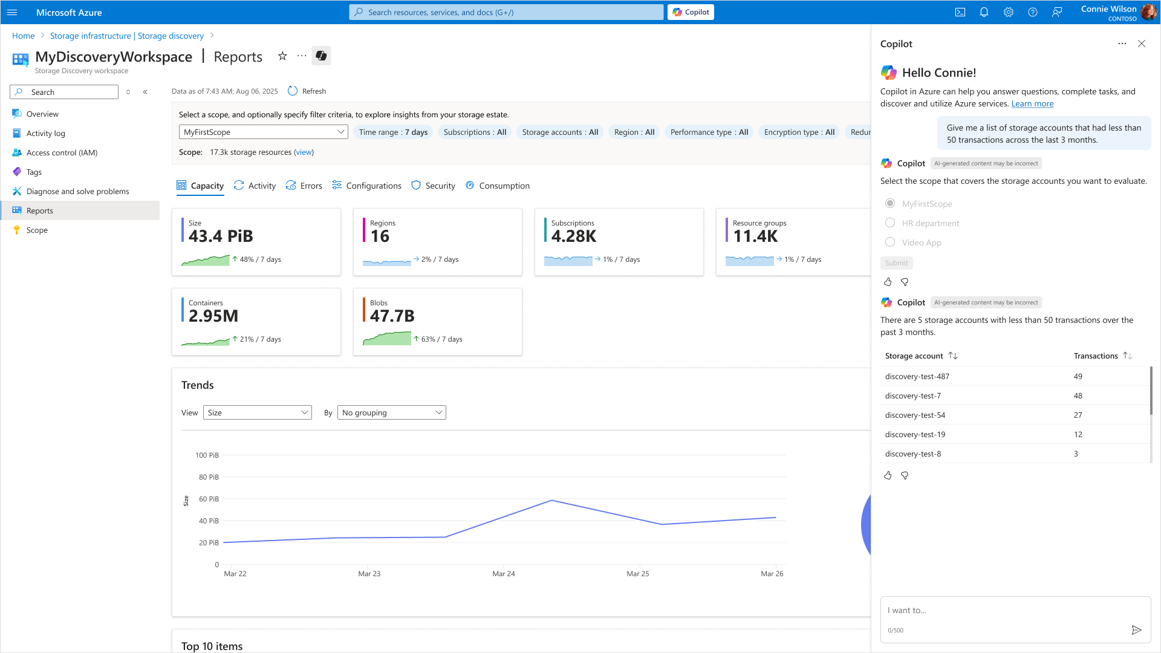Open the Help menu in the top bar
This screenshot has height=653, width=1161.
click(1033, 12)
